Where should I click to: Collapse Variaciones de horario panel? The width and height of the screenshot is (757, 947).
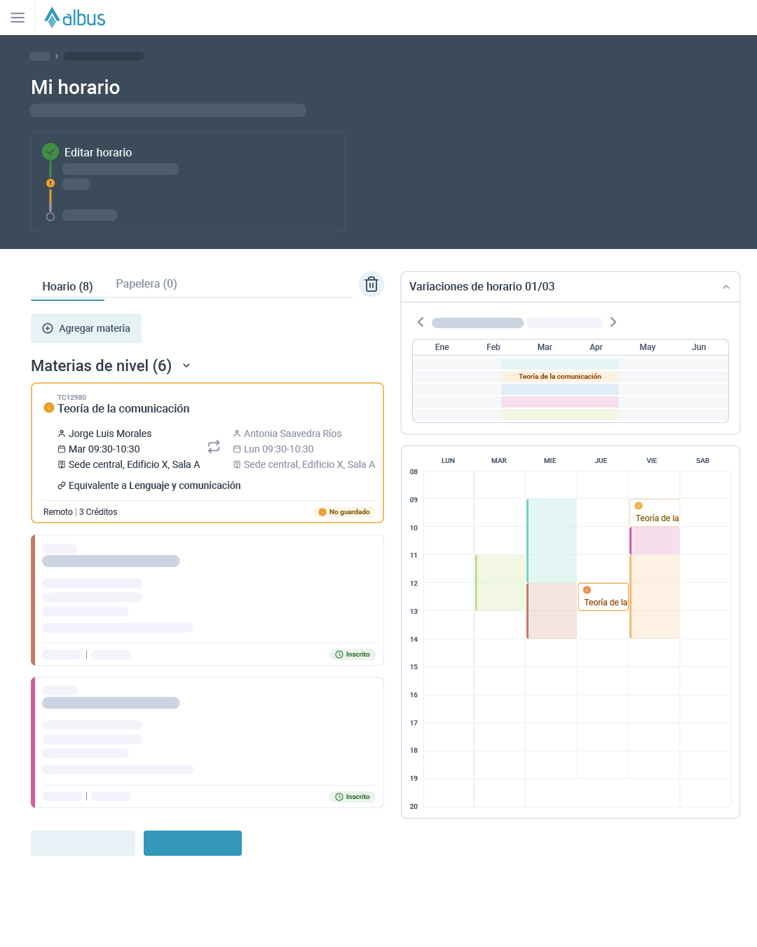[726, 287]
